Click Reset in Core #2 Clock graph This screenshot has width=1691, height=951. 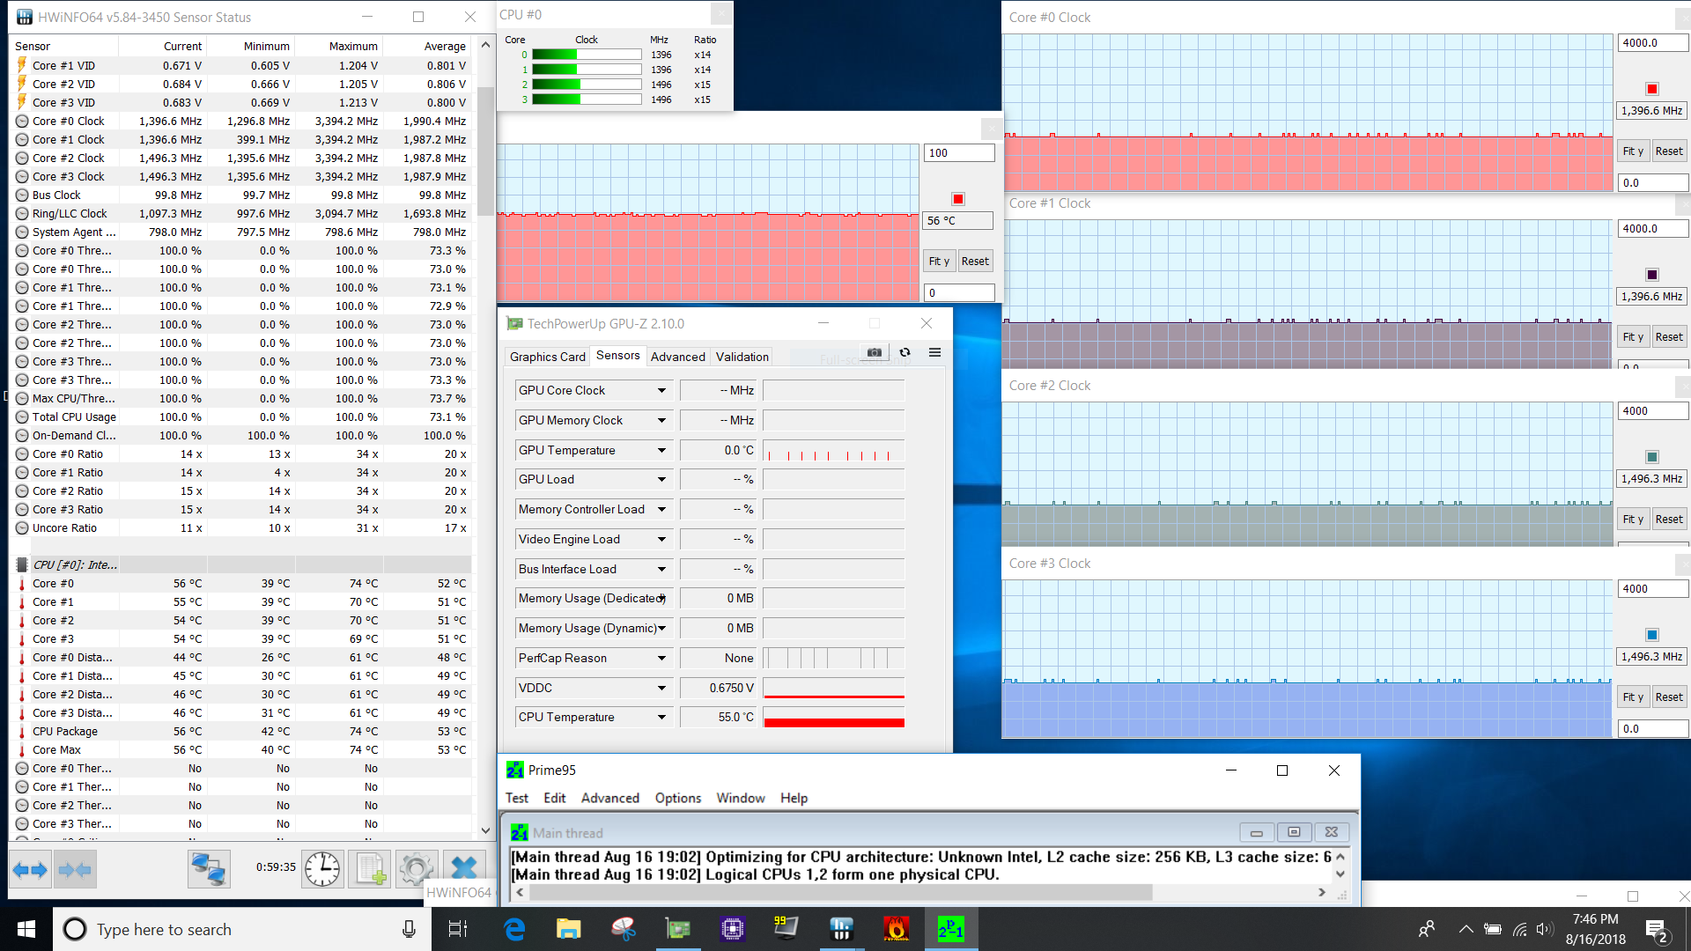point(1669,520)
